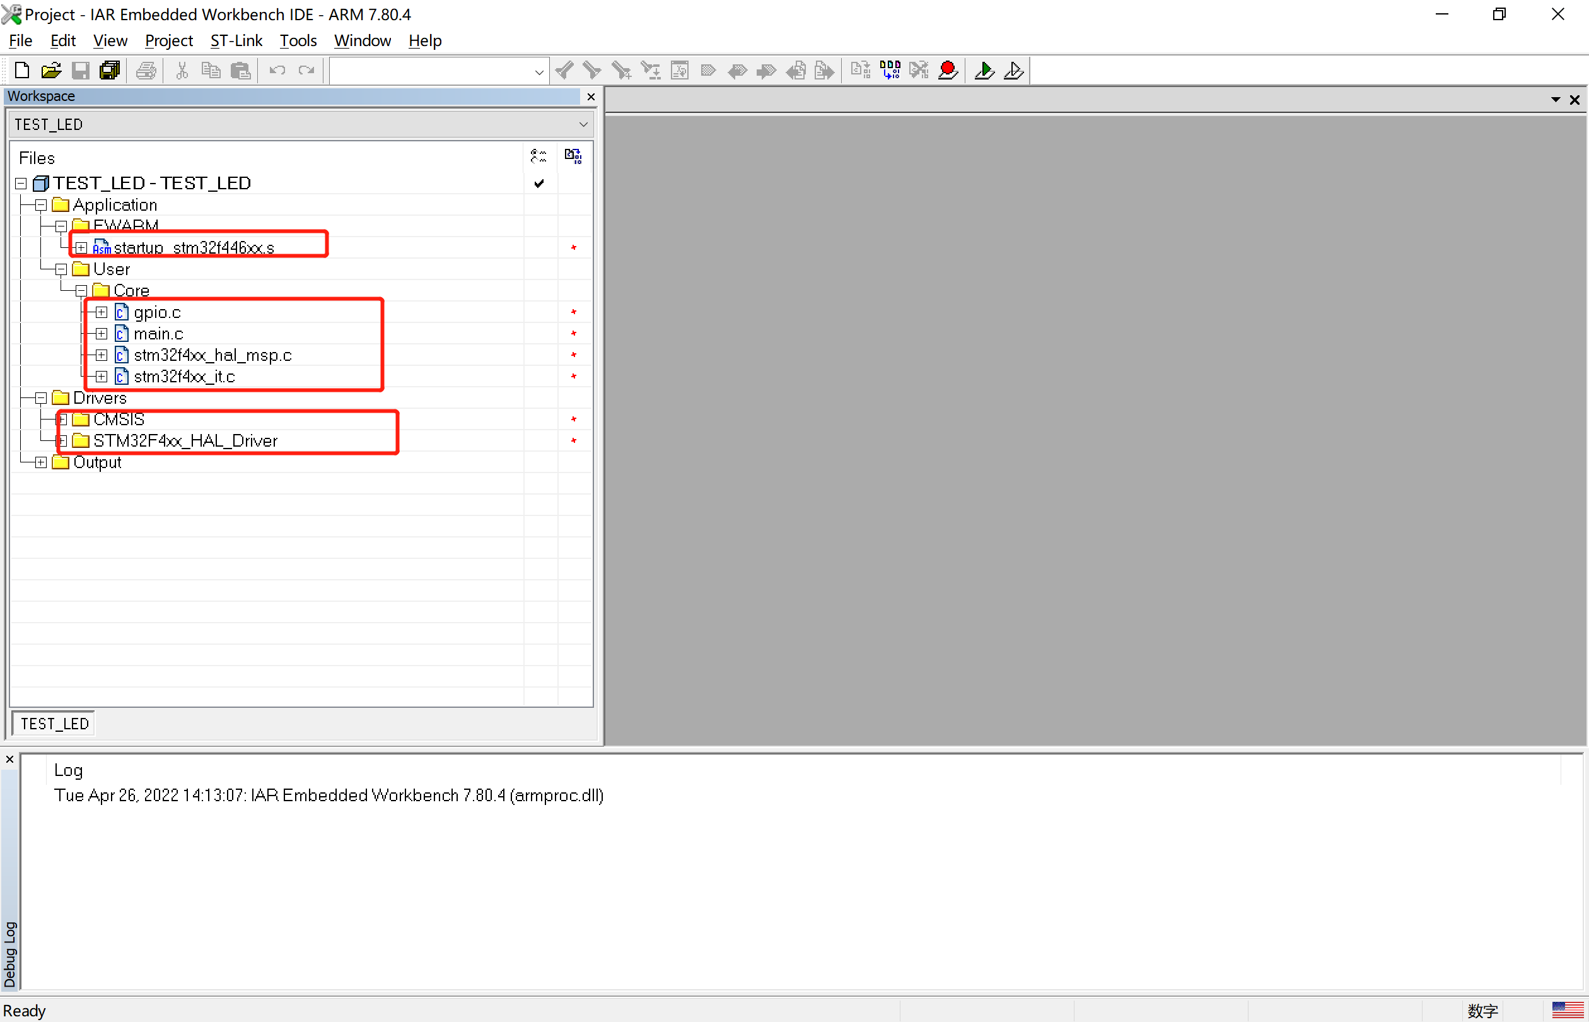Open the TEST_LED configuration dropdown
The width and height of the screenshot is (1589, 1022).
point(583,125)
